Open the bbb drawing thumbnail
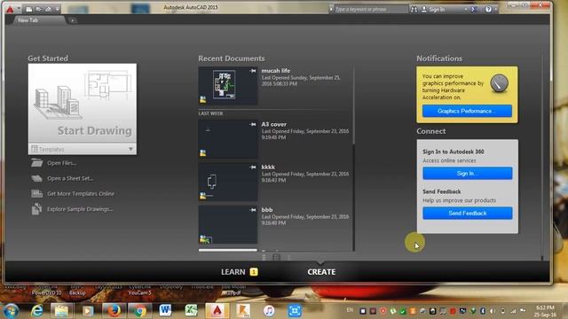 [x=228, y=224]
